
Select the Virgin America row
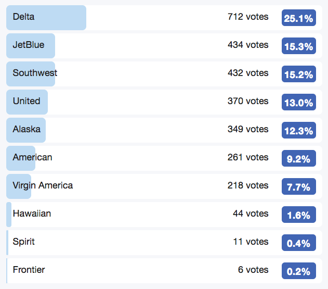[x=164, y=186]
